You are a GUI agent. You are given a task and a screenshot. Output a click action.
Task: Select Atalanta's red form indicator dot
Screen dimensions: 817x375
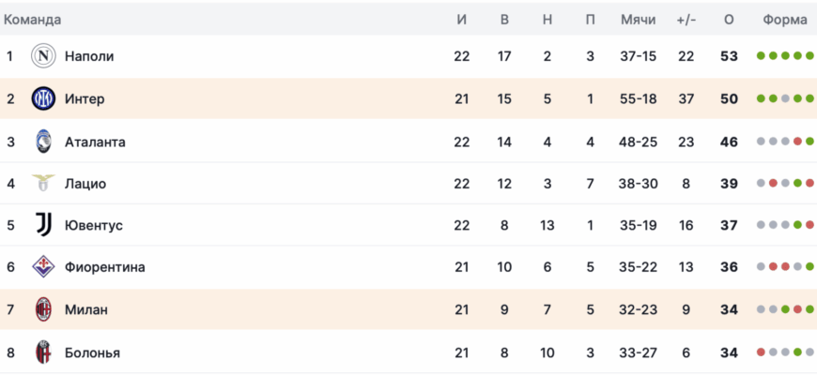pyautogui.click(x=797, y=142)
